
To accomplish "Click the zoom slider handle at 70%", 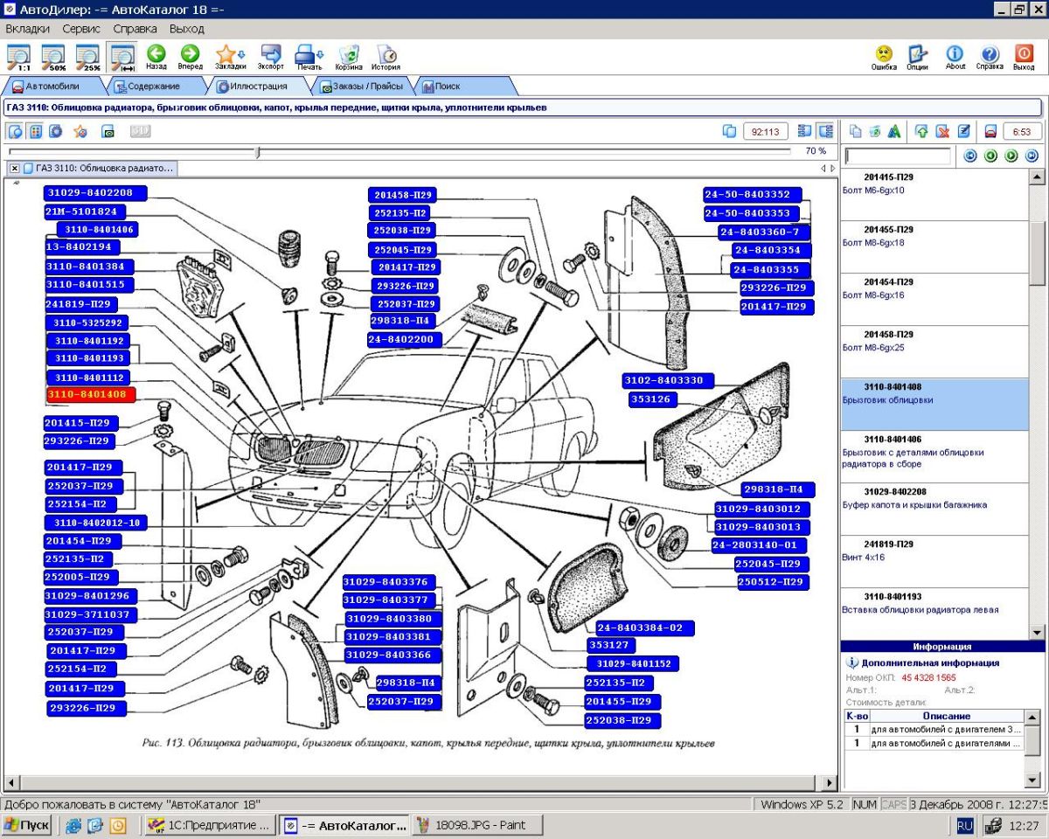I will click(258, 152).
